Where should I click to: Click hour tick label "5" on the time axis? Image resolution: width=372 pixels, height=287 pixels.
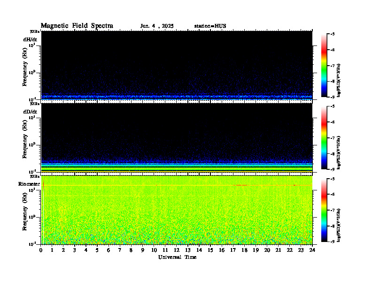97,250
